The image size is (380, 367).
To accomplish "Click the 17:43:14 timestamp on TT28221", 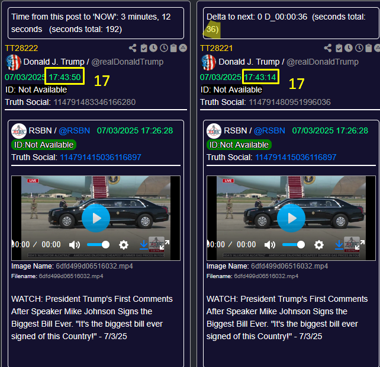I will pyautogui.click(x=260, y=77).
